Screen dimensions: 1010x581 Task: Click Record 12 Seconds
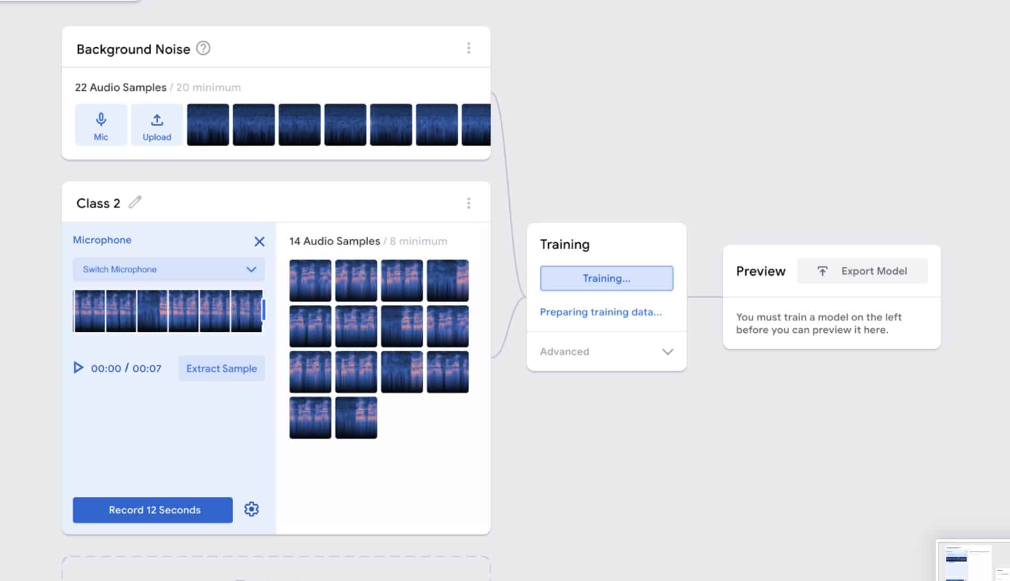(153, 509)
